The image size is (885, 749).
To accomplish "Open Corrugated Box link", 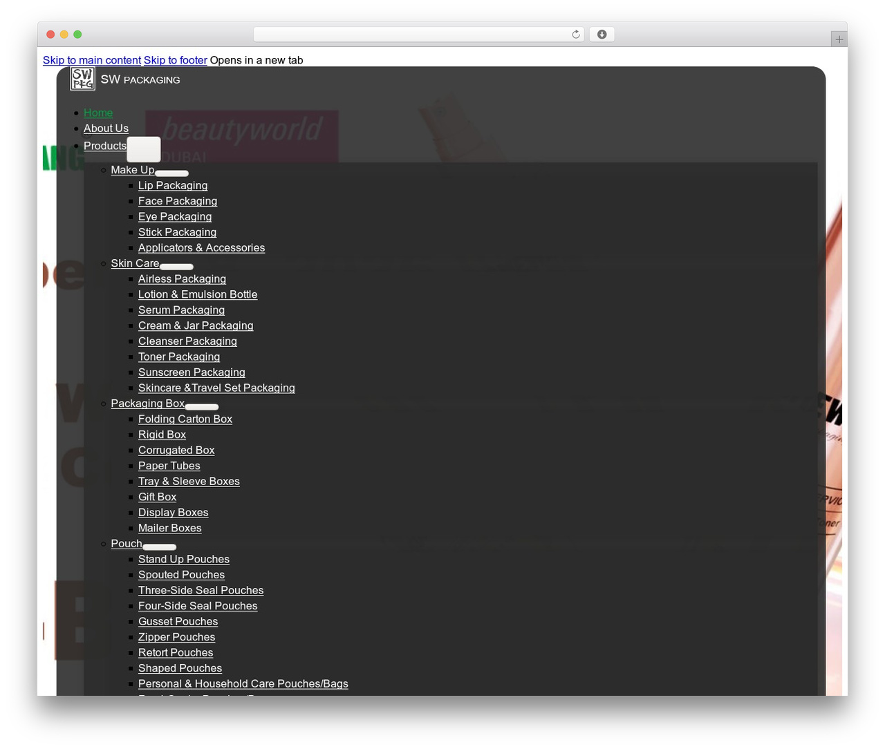I will coord(176,451).
